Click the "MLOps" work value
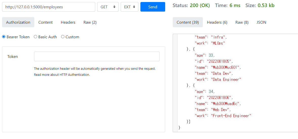The image size is (298, 139). pyautogui.click(x=218, y=43)
